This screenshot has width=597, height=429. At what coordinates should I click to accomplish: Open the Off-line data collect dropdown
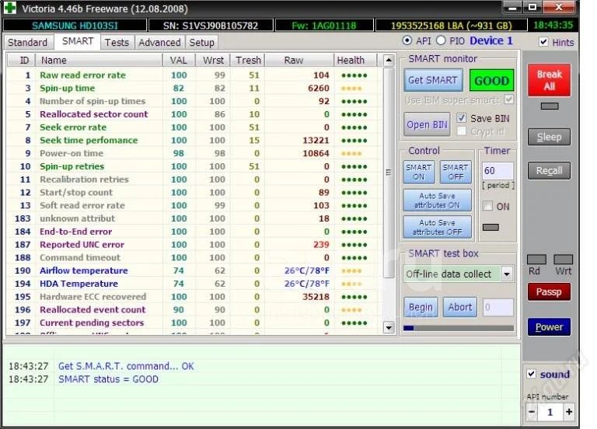[507, 274]
